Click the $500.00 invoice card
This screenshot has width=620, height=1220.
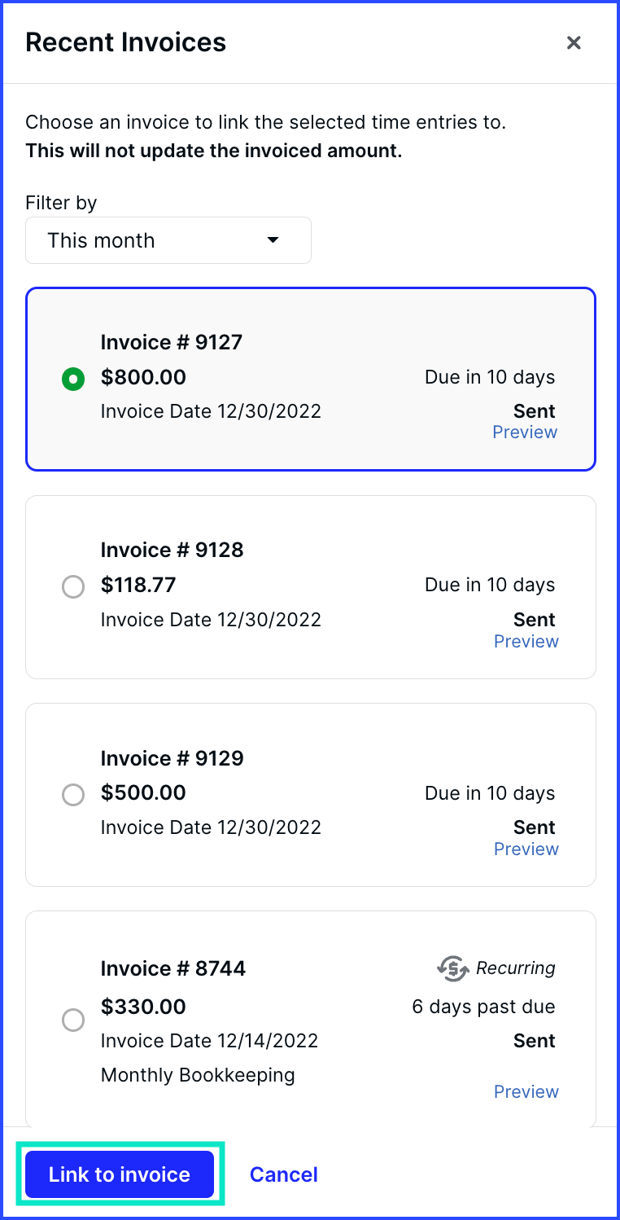tap(311, 795)
